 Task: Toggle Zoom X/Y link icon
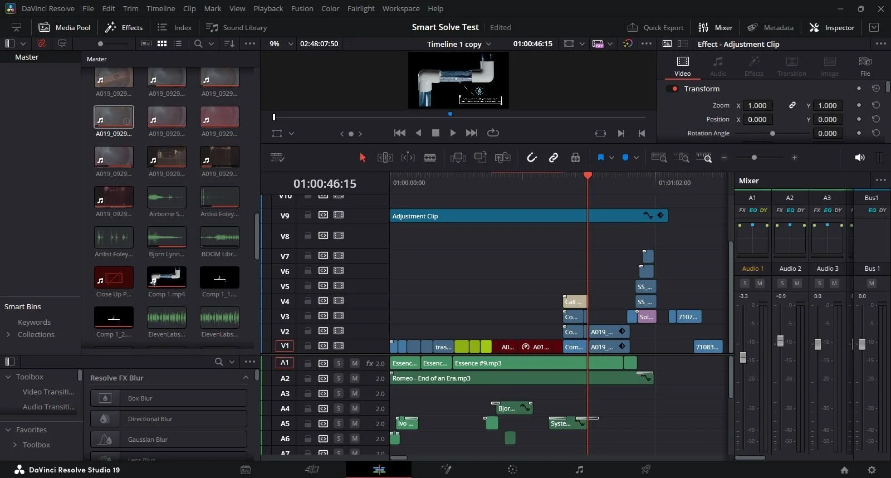(x=792, y=105)
